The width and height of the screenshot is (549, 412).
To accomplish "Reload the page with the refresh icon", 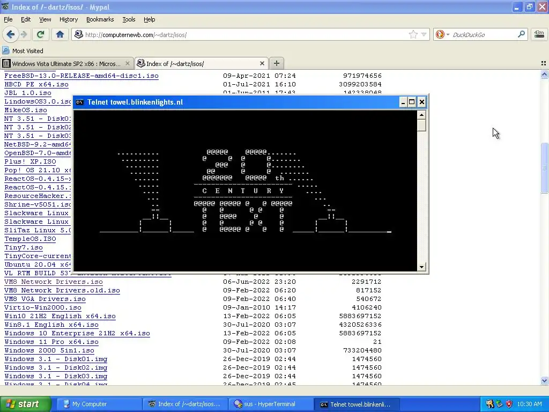I will pyautogui.click(x=40, y=34).
